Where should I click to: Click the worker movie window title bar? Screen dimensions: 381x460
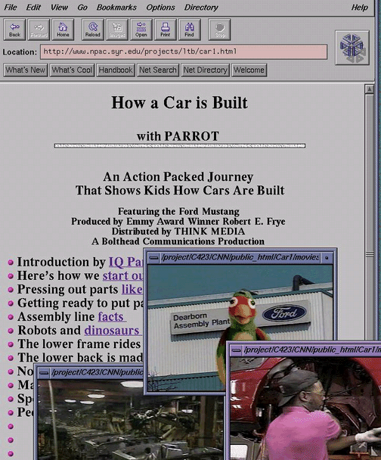311,350
